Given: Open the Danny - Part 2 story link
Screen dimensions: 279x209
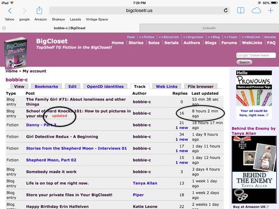Looking at the screenshot, I should [x=41, y=125].
